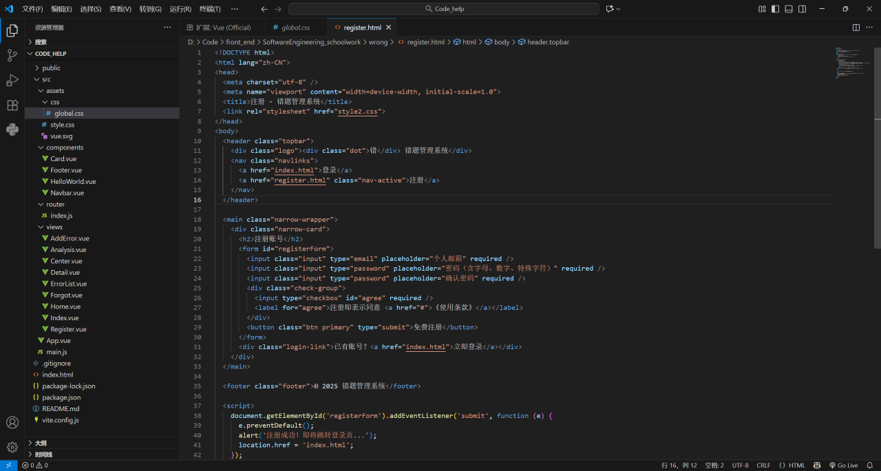881x471 pixels.
Task: Open the Accounts menu icon
Action: point(12,422)
